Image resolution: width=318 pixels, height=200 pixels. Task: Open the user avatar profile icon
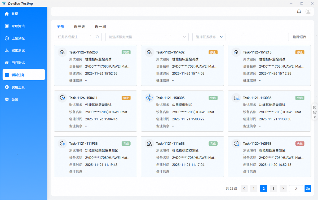308,11
